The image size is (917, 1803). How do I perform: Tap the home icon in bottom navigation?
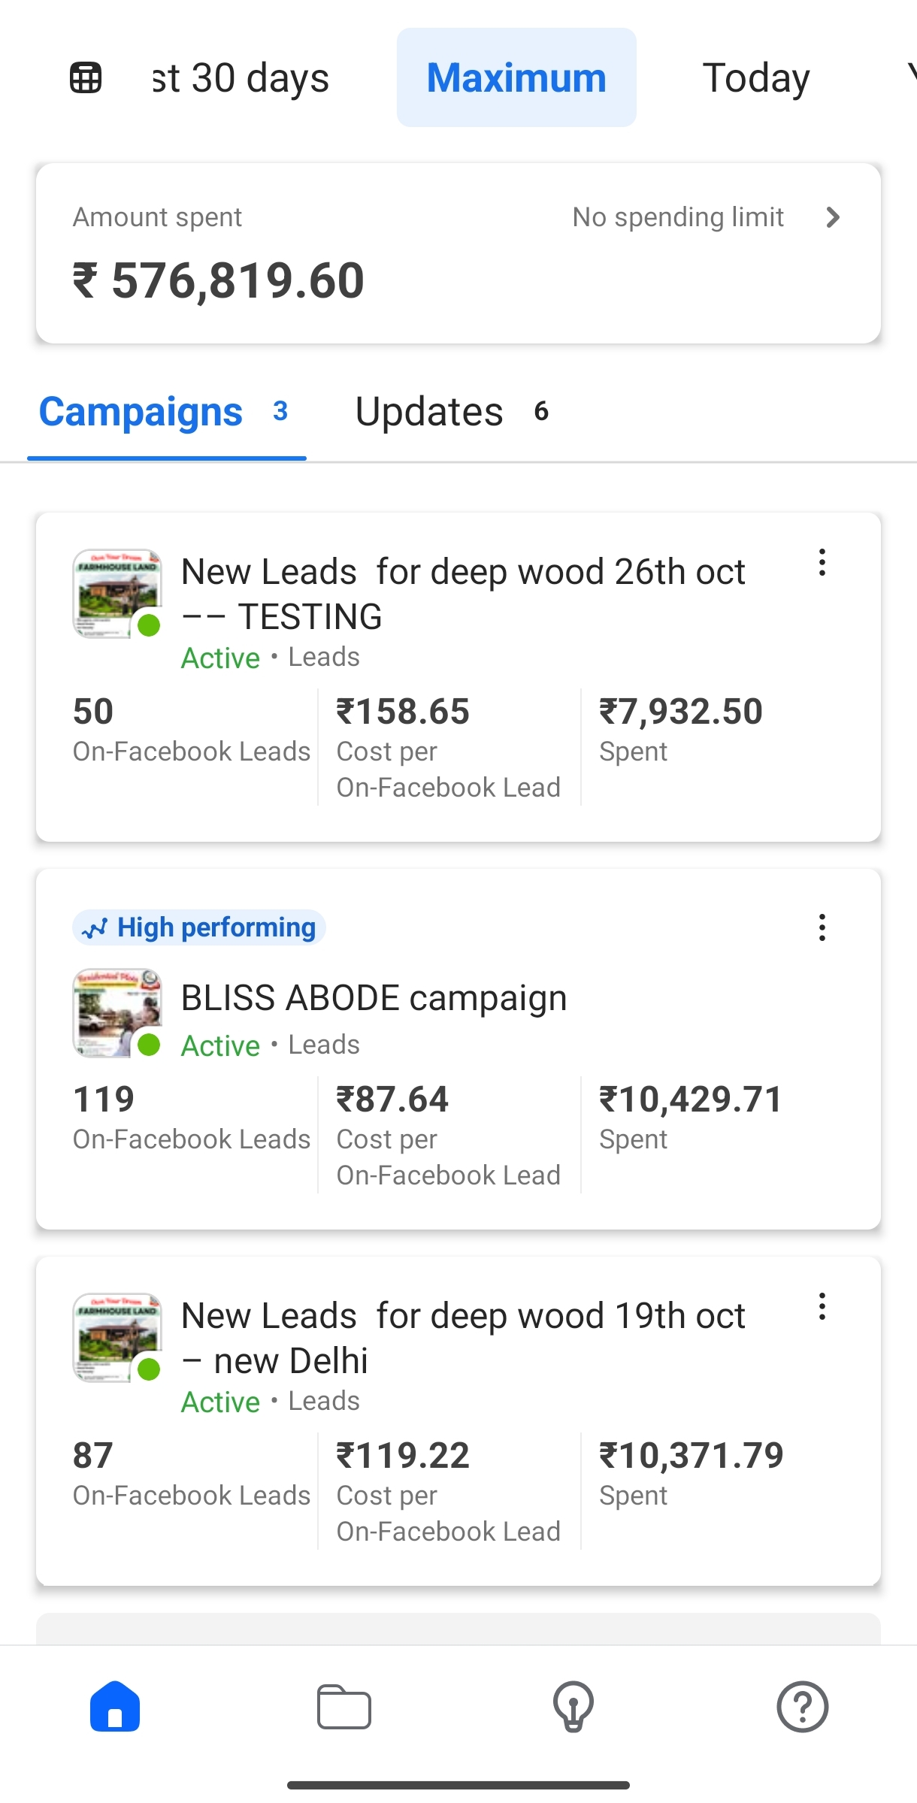[115, 1707]
